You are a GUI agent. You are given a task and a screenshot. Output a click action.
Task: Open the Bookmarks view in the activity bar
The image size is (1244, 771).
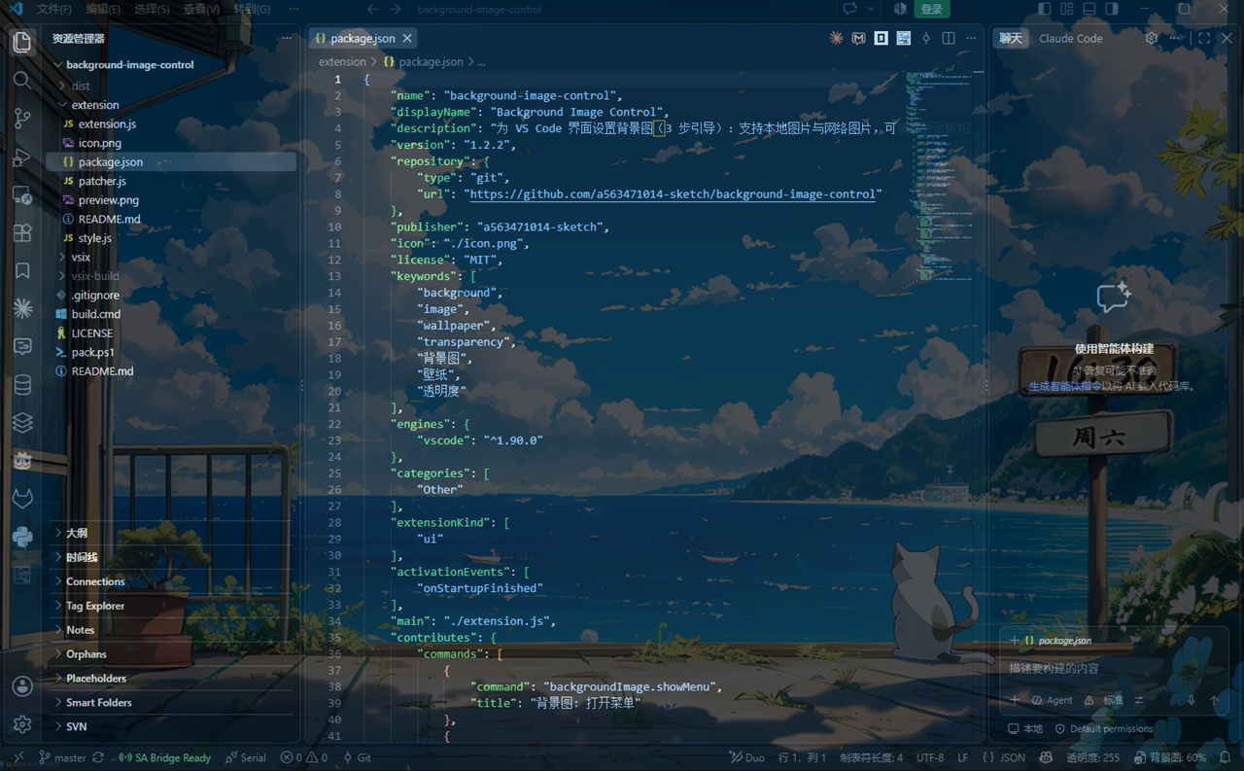(x=22, y=270)
